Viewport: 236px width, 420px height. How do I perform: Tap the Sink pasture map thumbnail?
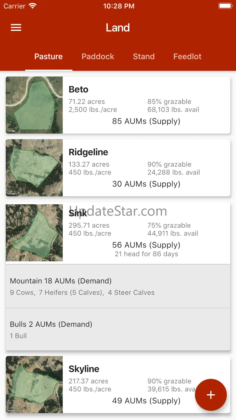point(34,233)
